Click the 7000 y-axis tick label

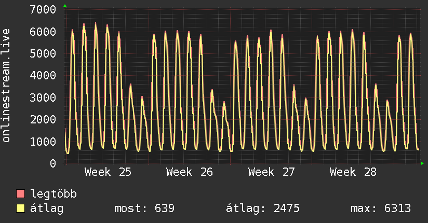click(43, 9)
